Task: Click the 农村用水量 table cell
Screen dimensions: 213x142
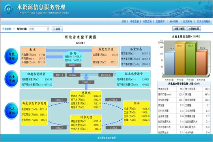Action: 167,111
